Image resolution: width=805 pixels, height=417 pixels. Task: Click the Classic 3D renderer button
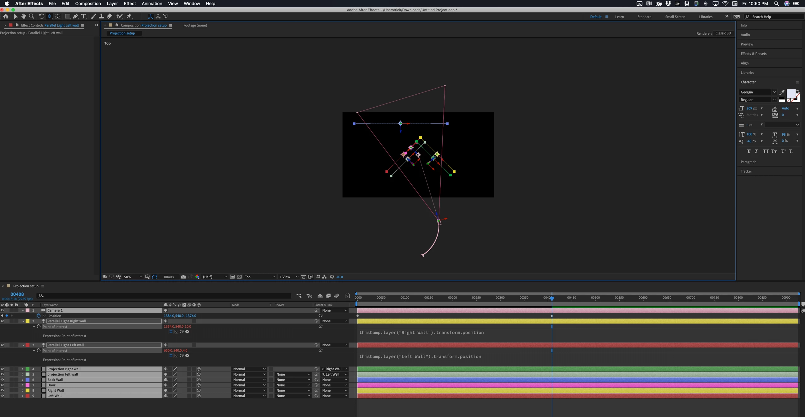[723, 33]
